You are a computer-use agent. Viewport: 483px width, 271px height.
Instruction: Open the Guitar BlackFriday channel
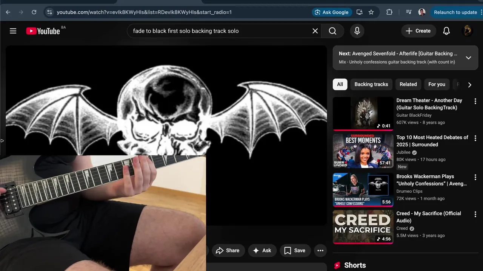[x=414, y=115]
